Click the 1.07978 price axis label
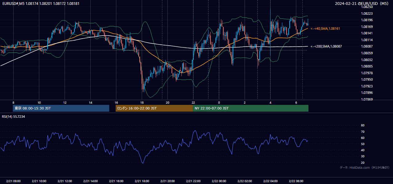393x184 pixels. pos(367,73)
